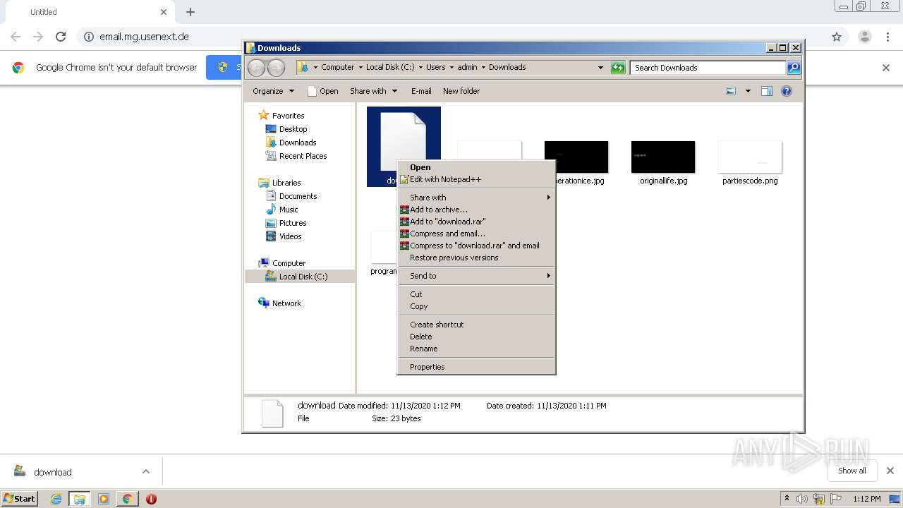This screenshot has height=508, width=903.
Task: Click media player taskbar icon
Action: click(x=104, y=499)
